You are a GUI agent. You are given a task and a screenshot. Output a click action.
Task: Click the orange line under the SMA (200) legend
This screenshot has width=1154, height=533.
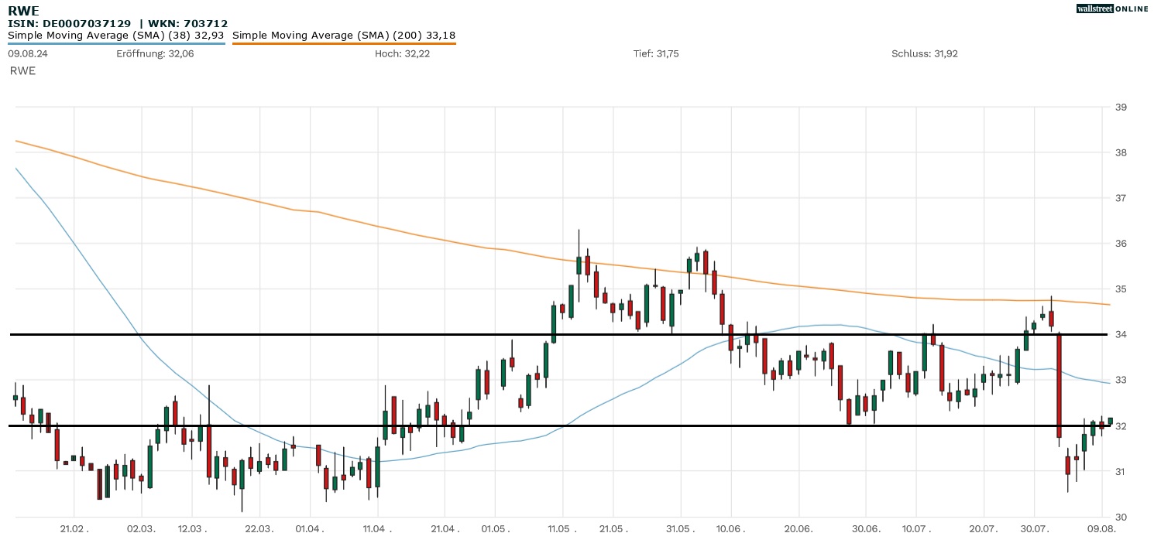[x=344, y=43]
